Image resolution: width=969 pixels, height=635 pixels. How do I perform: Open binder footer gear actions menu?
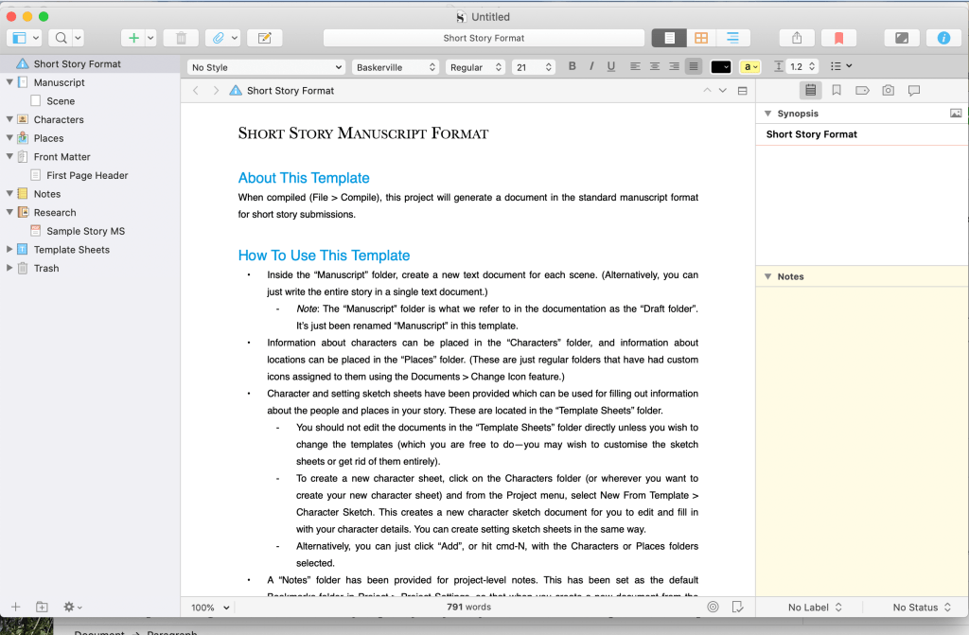[x=72, y=608]
